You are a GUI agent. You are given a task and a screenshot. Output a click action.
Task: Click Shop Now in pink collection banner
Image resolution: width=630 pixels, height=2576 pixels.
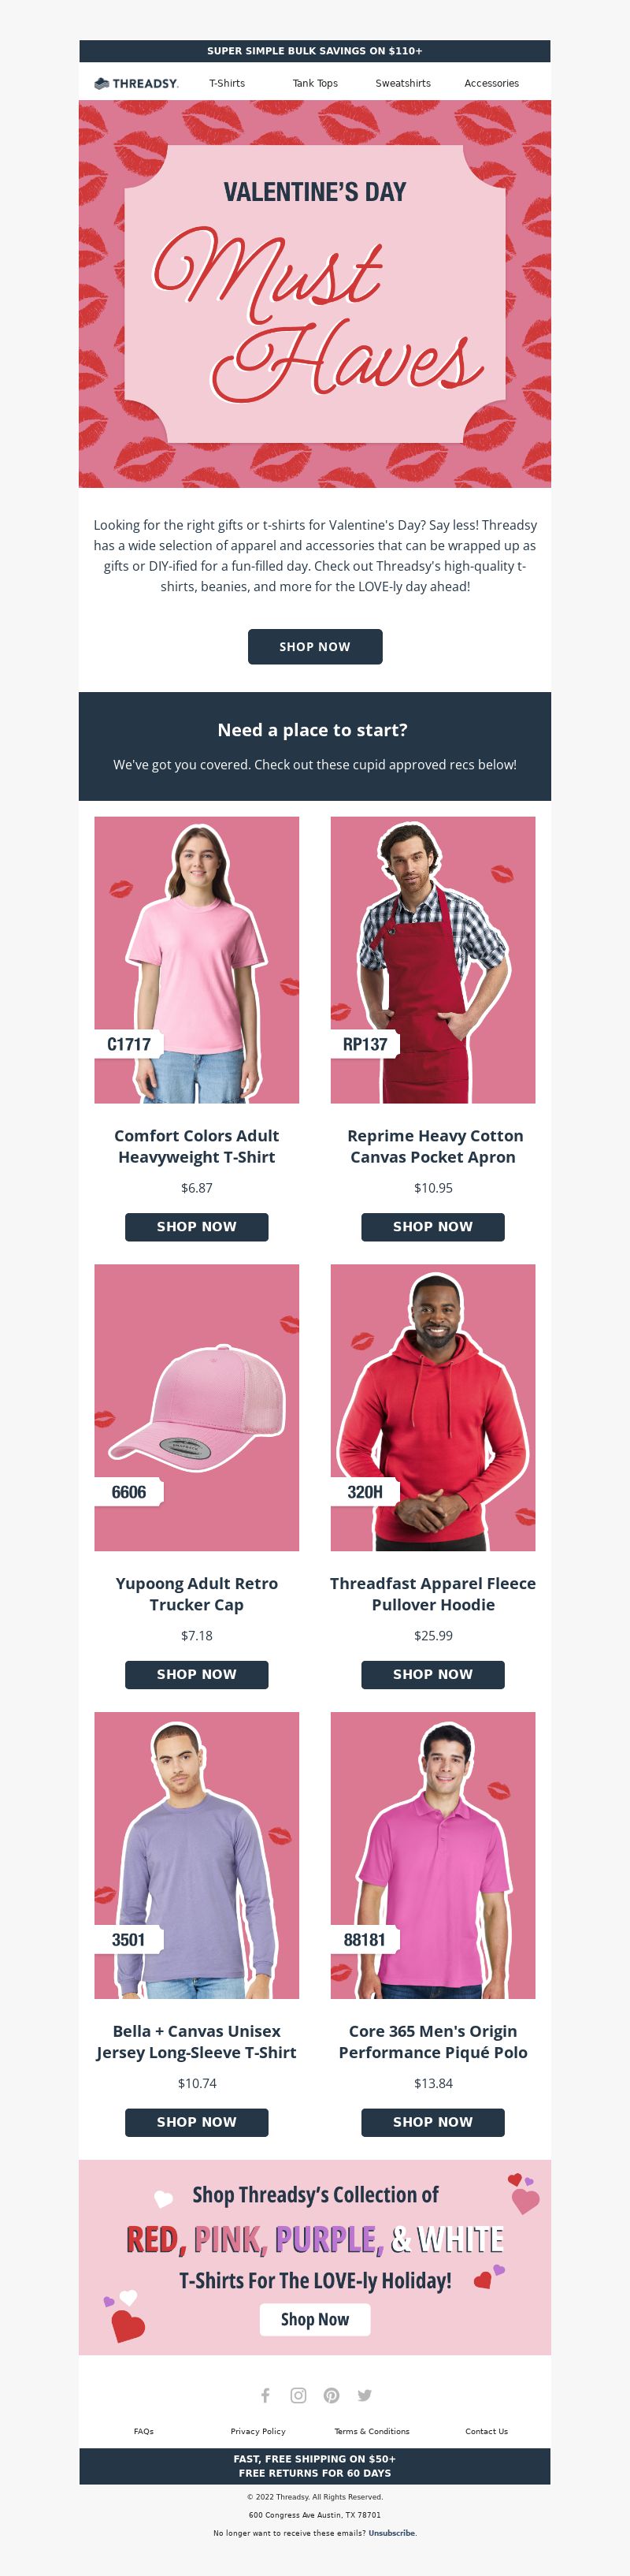[314, 2319]
